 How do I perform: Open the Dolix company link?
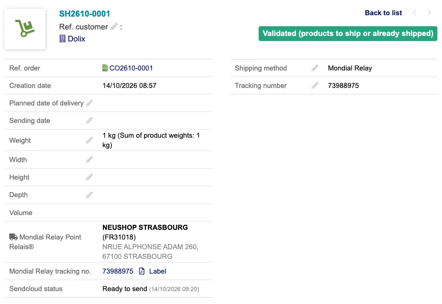point(76,39)
